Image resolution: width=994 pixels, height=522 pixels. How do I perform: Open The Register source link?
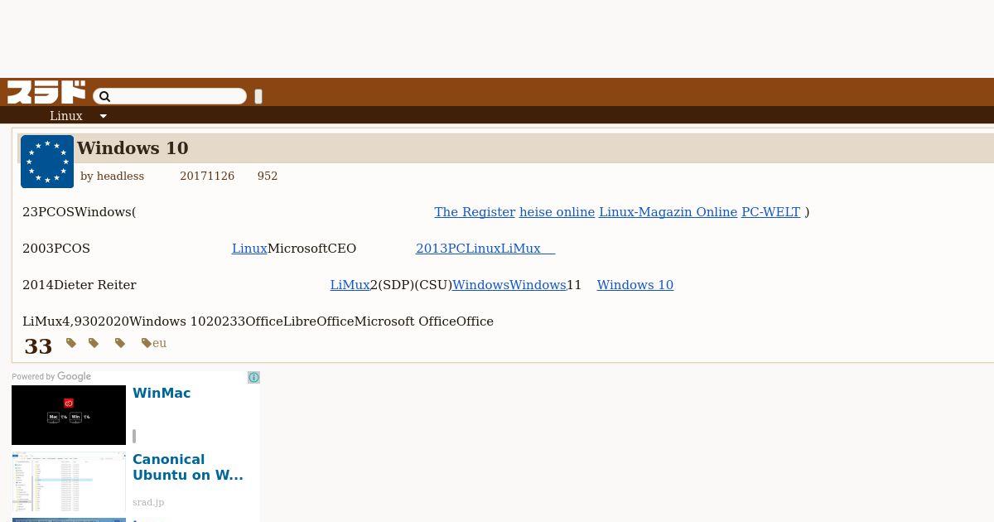(x=475, y=212)
